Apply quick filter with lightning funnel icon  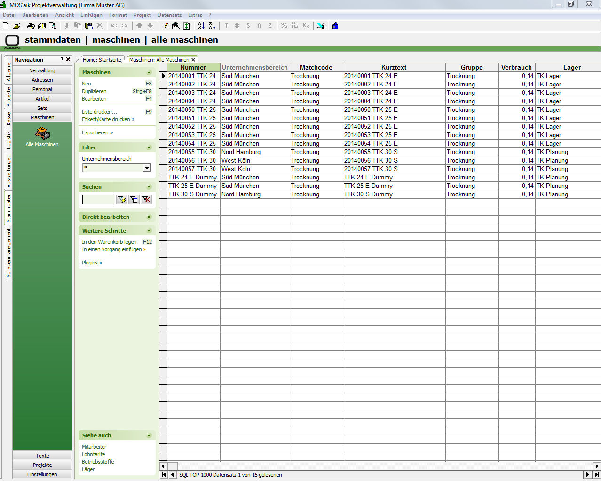coord(122,200)
